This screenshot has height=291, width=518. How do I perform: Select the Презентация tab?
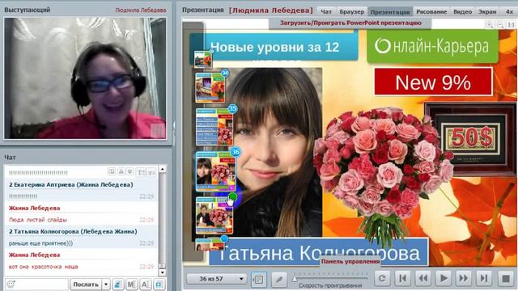pyautogui.click(x=390, y=11)
